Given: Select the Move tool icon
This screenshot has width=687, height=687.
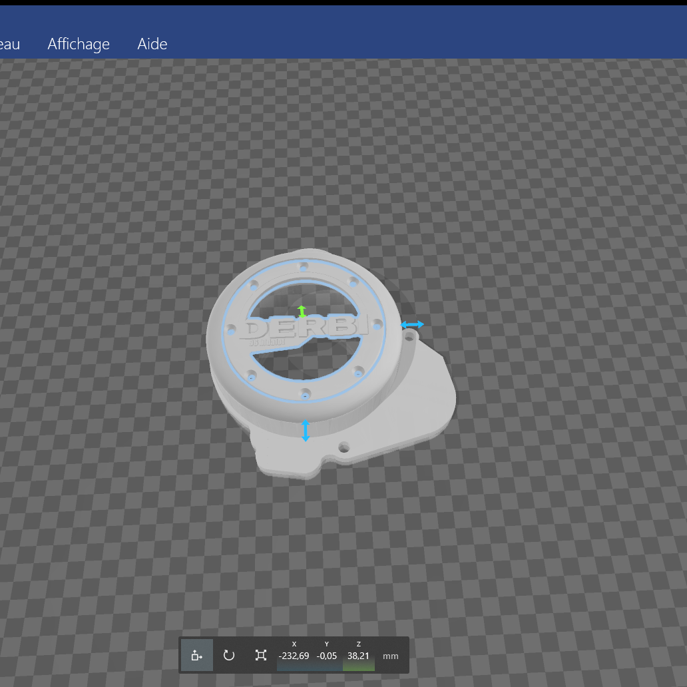Looking at the screenshot, I should [x=197, y=655].
